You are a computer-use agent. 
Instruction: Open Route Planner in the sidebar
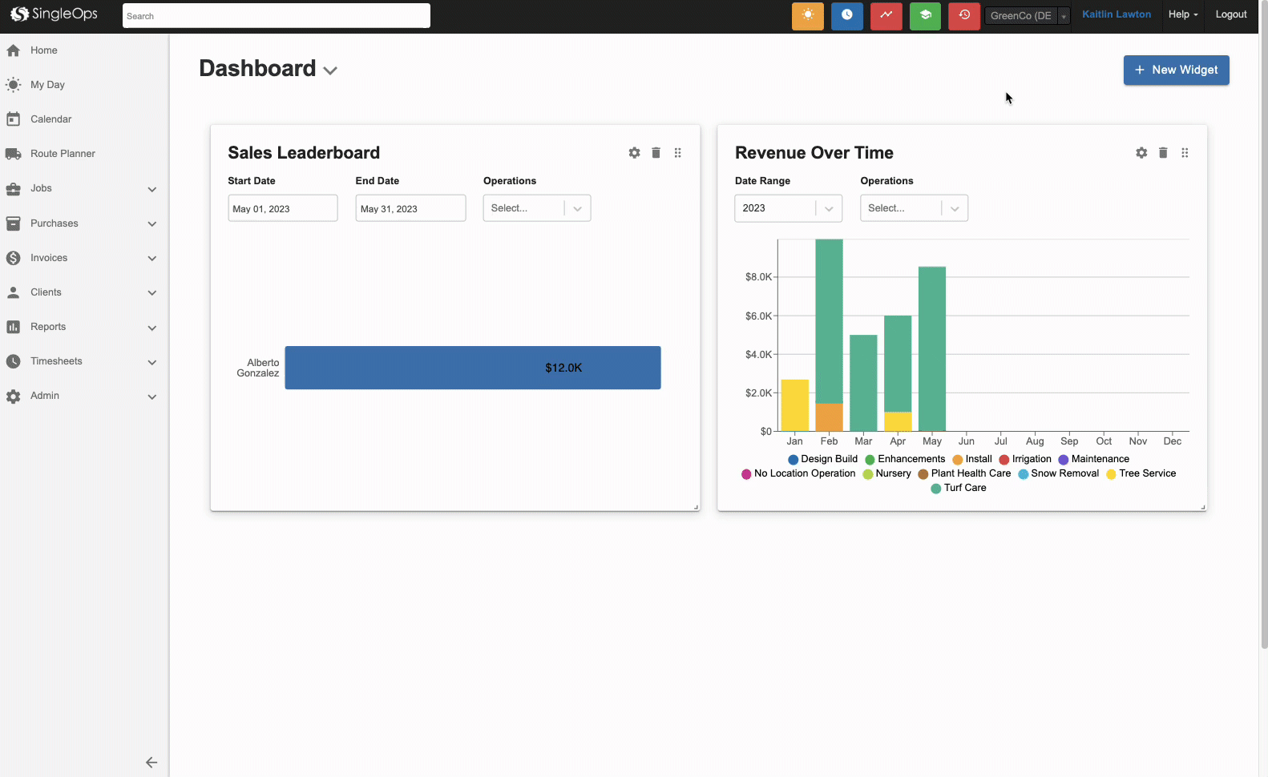63,154
